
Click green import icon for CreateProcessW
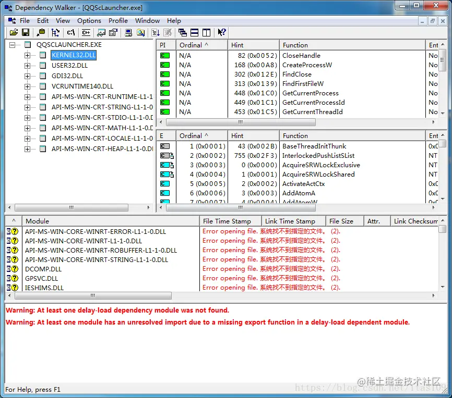pos(165,65)
